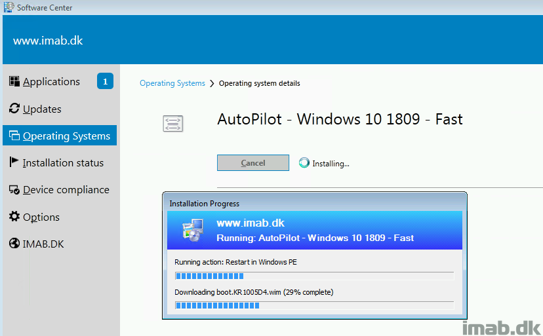543x336 pixels.
Task: Click the IMAB.DK globe icon
Action: click(x=14, y=243)
